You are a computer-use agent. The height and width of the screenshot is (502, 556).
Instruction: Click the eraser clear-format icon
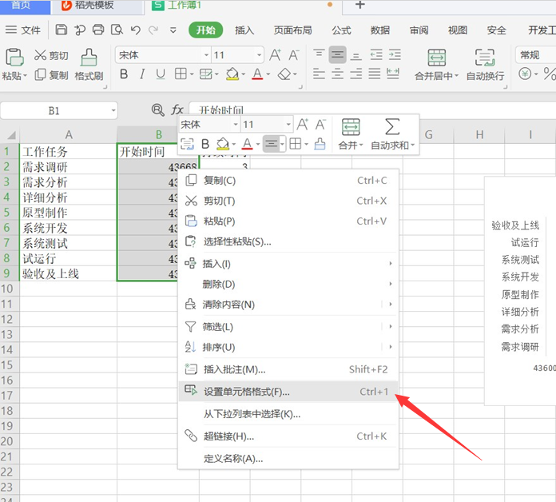coord(284,74)
